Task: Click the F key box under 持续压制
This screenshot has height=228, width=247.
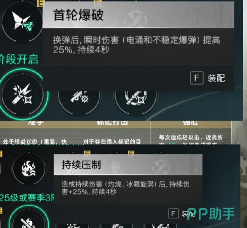Action: click(174, 214)
